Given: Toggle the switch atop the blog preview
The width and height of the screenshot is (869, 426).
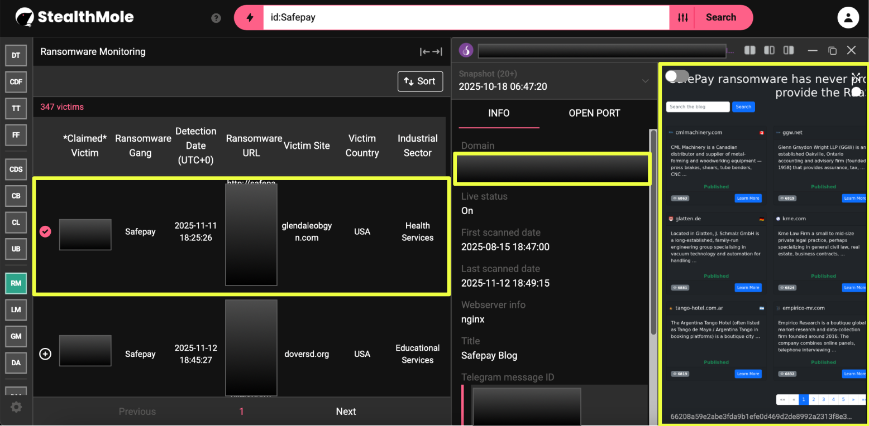Looking at the screenshot, I should [677, 76].
